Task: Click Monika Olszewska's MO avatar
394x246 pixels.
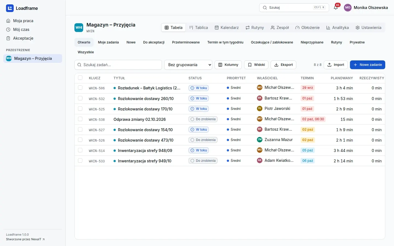Action: 347,8
